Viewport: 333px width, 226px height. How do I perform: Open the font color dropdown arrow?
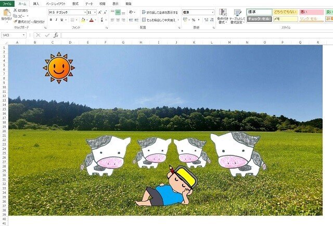pyautogui.click(x=95, y=20)
